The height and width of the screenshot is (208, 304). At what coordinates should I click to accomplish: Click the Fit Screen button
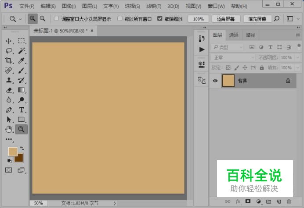[x=226, y=19]
